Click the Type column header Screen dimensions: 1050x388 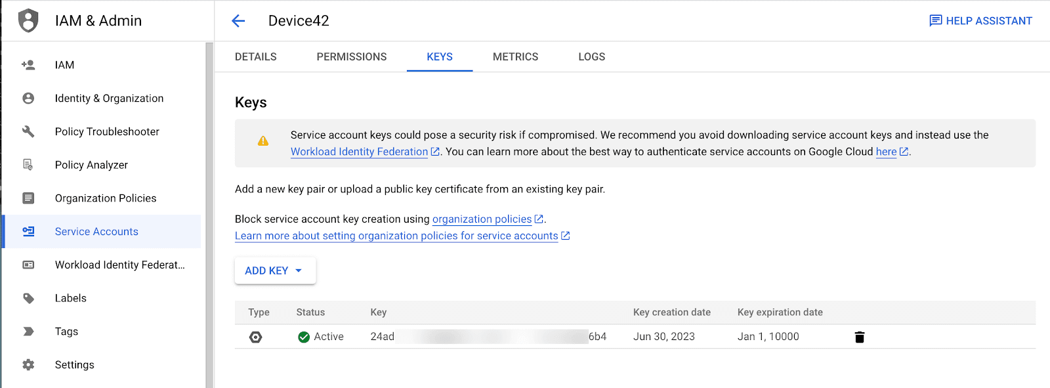coord(259,313)
